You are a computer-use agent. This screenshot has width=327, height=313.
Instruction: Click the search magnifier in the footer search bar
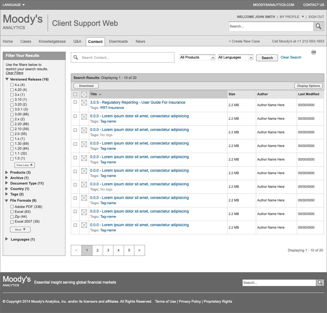coord(320,283)
